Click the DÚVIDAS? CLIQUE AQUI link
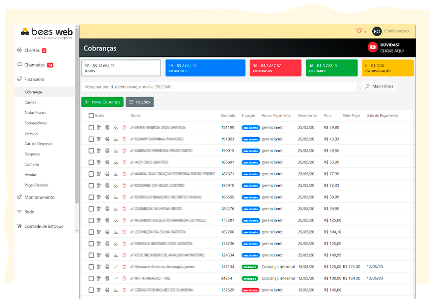This screenshot has height=299, width=433. click(392, 48)
